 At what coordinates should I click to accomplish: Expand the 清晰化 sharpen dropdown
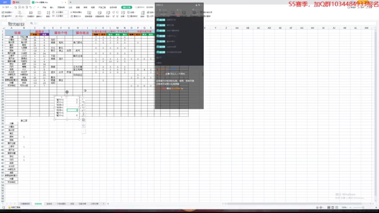[39, 17]
